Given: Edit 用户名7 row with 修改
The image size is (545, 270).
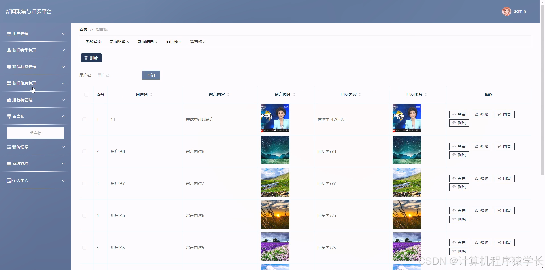Looking at the screenshot, I should click(x=482, y=178).
